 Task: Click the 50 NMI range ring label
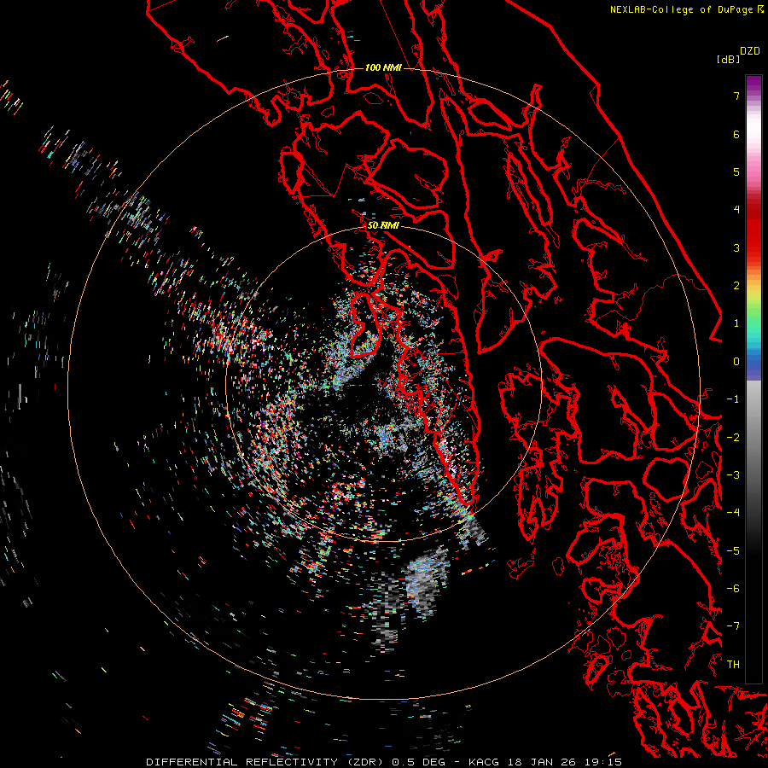[x=383, y=225]
